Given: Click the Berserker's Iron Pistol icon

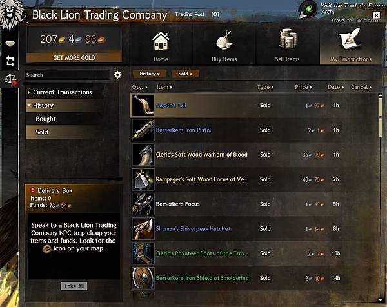Looking at the screenshot, I should click(143, 130).
